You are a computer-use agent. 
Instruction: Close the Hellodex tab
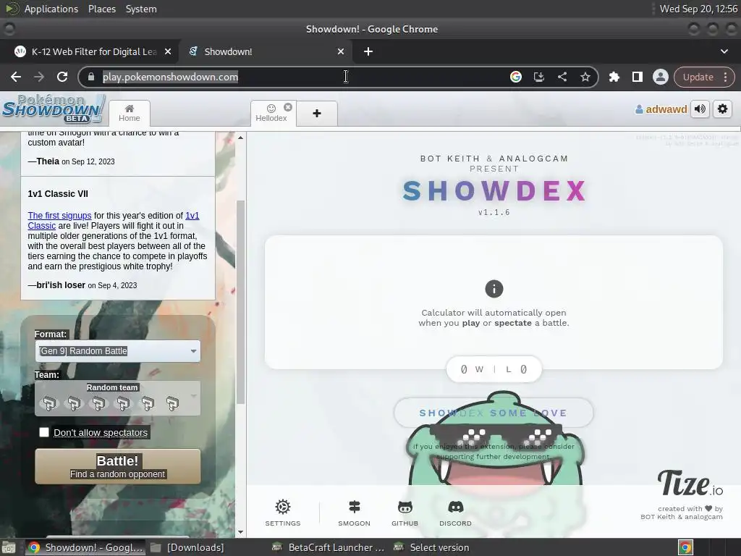(x=288, y=107)
